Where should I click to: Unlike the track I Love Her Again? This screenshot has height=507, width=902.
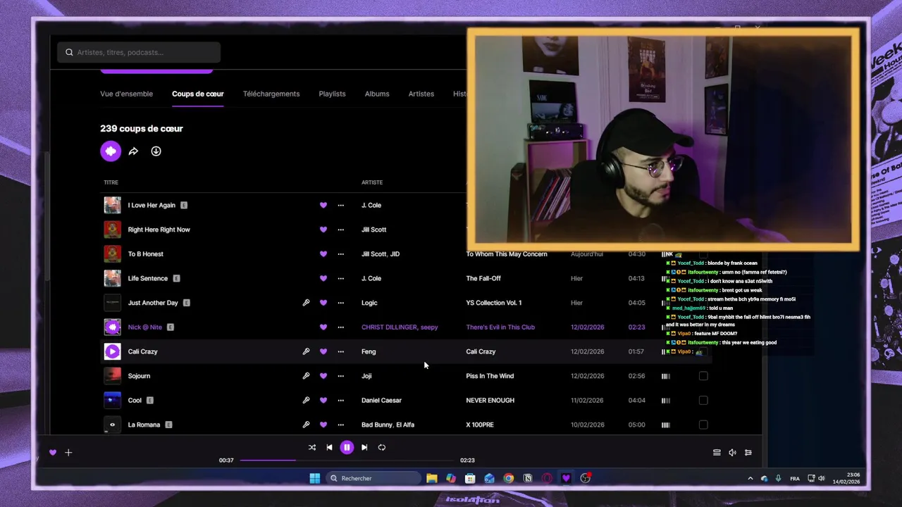[323, 206]
